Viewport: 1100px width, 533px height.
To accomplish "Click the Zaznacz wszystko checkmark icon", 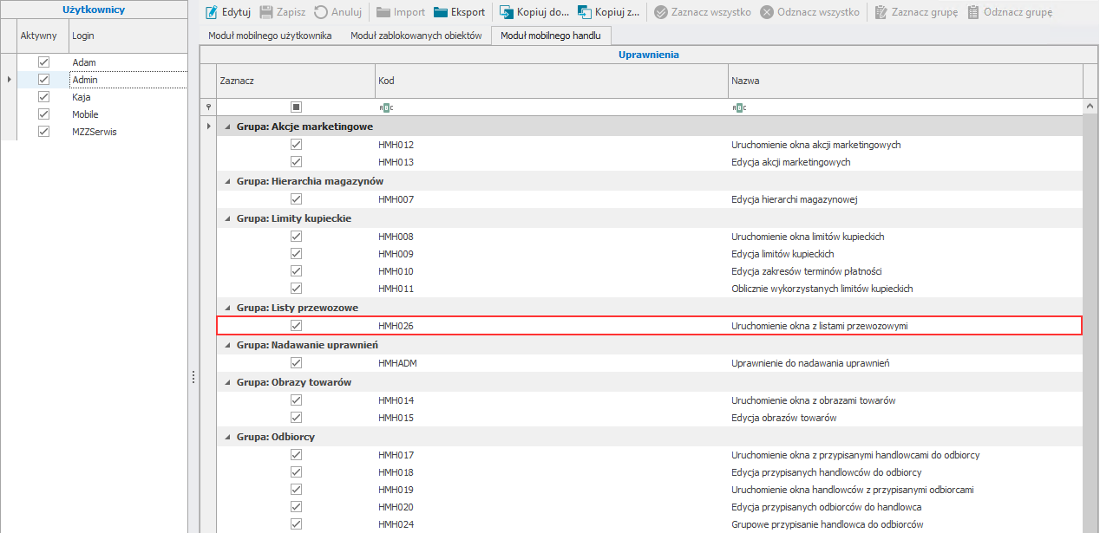I will point(661,13).
